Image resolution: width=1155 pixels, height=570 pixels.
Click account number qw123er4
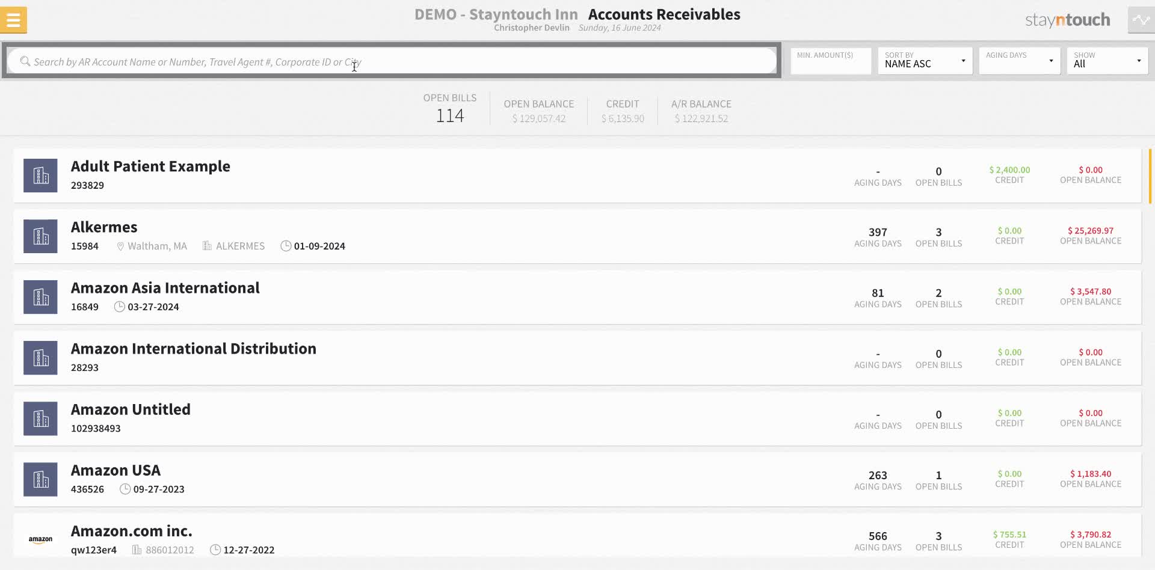94,550
